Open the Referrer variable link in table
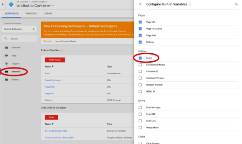The width and height of the screenshot is (242, 144). point(49,100)
